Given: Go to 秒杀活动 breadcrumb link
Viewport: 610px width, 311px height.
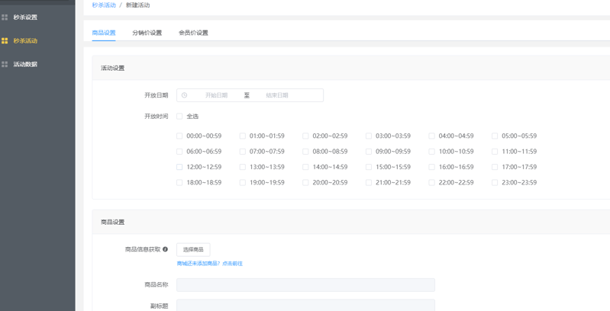Looking at the screenshot, I should pos(104,5).
